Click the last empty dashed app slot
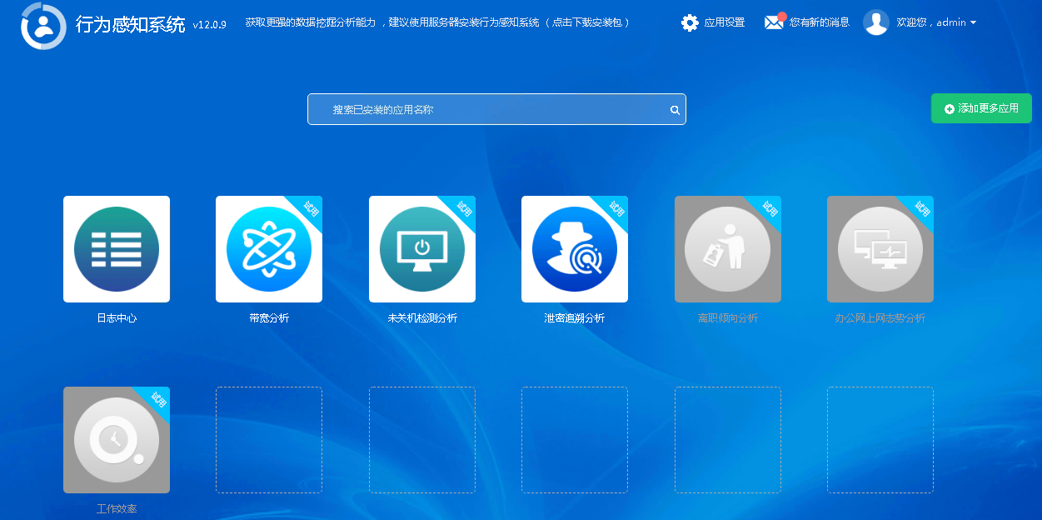The image size is (1042, 520). point(880,440)
